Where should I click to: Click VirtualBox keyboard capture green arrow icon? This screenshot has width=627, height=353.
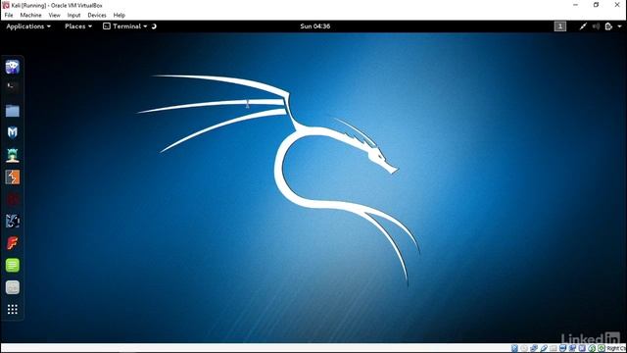click(602, 349)
